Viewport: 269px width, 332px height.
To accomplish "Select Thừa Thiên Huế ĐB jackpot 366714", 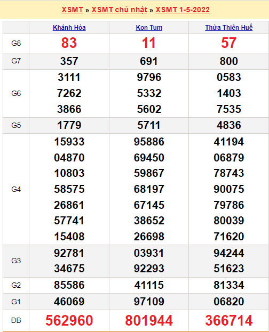I will coord(228,320).
